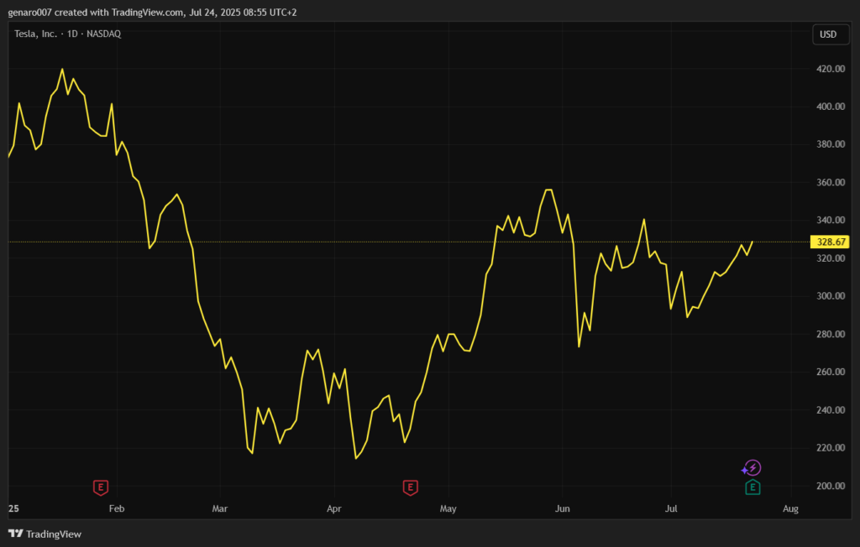Click the Aug label on the time axis

790,508
